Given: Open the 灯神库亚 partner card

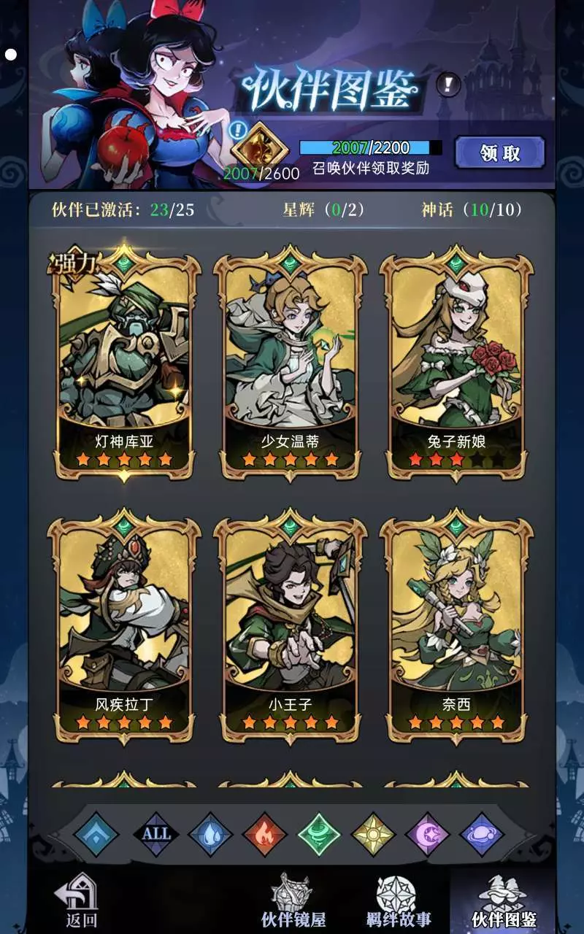Looking at the screenshot, I should tap(124, 363).
